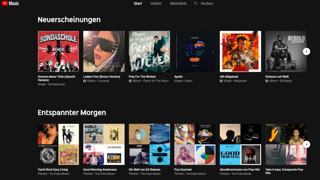Open the Sondaschule album cover

tap(58, 51)
